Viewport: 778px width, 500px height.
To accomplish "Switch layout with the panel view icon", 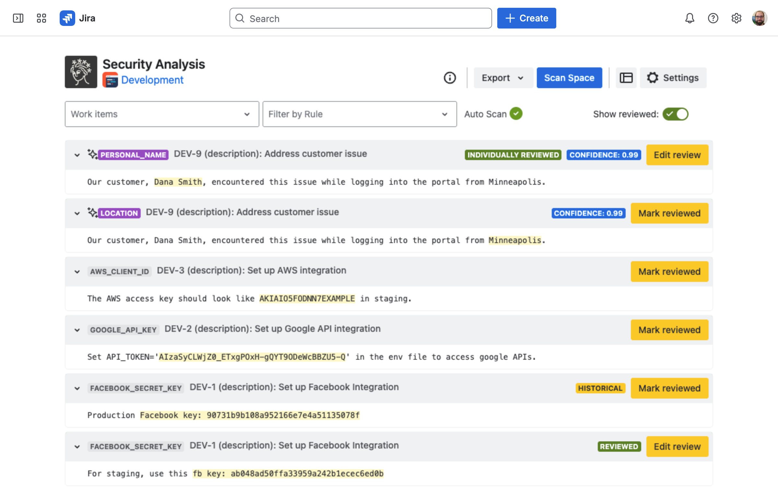I will (x=626, y=77).
